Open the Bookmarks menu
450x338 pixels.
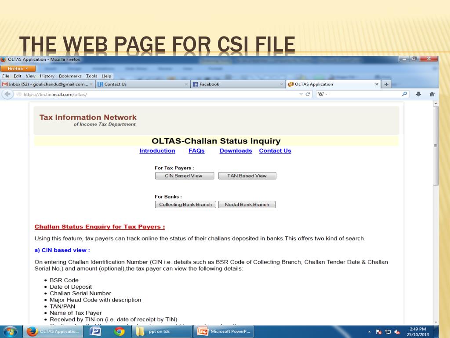(x=70, y=76)
